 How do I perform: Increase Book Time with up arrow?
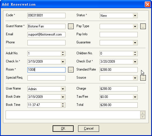[x=63, y=104]
